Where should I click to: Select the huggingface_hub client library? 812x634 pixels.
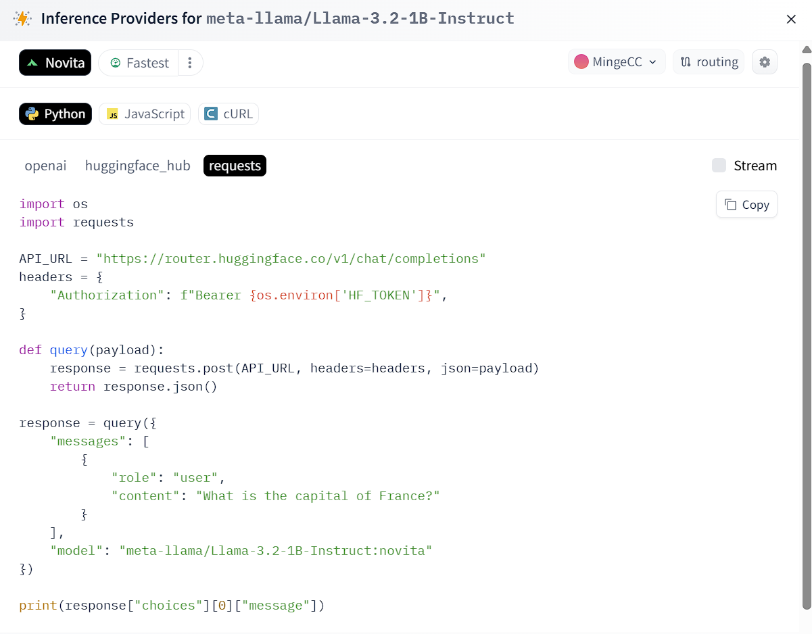point(137,166)
